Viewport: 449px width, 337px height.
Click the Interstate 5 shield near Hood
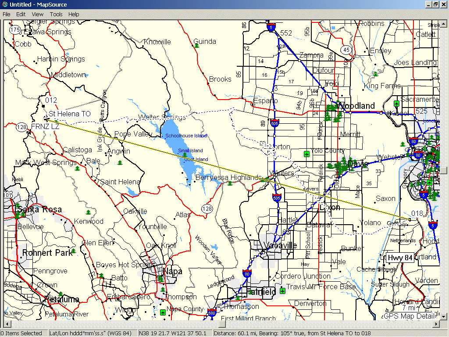pyautogui.click(x=433, y=225)
